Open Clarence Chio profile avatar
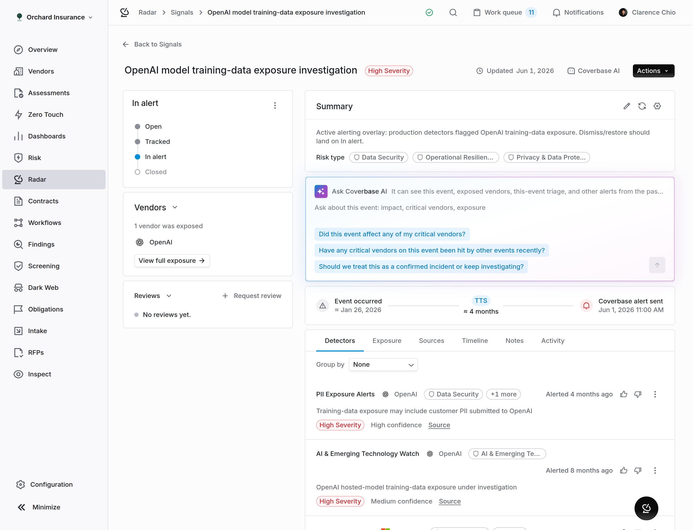Image resolution: width=693 pixels, height=530 pixels. (x=623, y=12)
